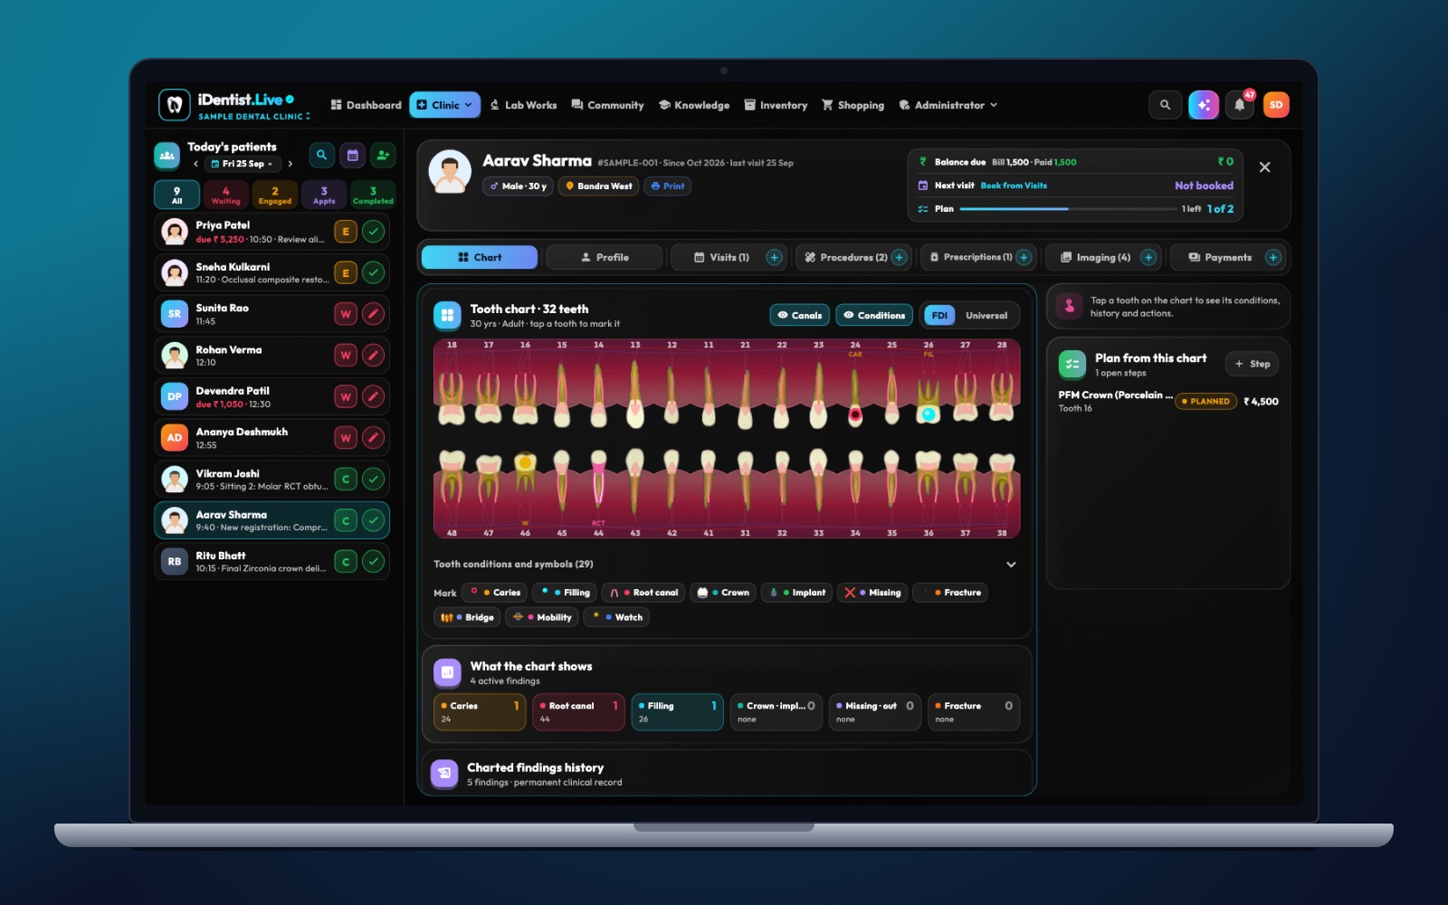Image resolution: width=1448 pixels, height=905 pixels.
Task: Add a payment with plus icon
Action: 1273,258
